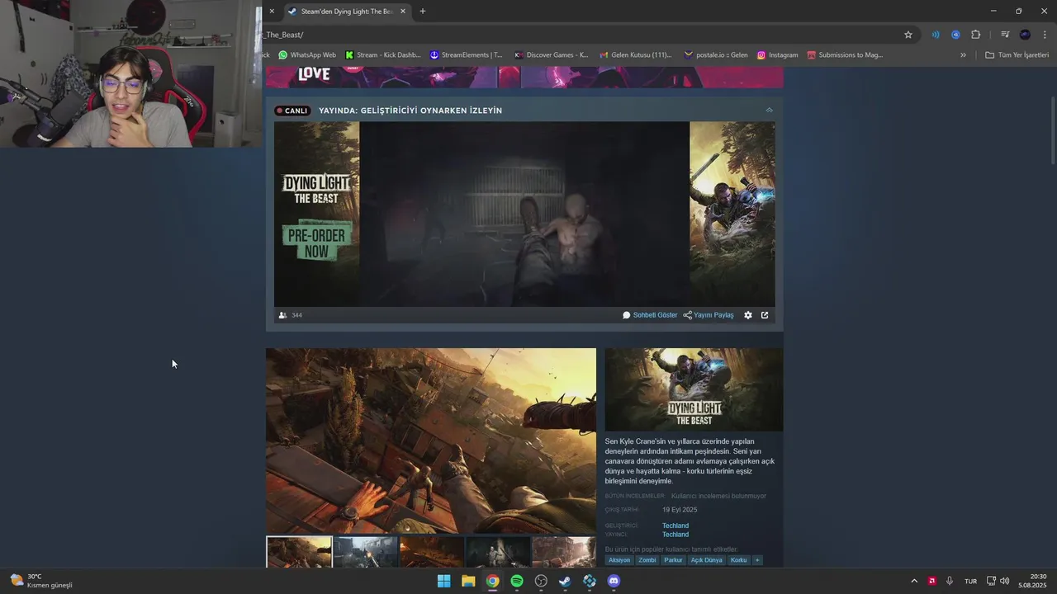Viewport: 1057px width, 594px height.
Task: Select the third screenshot thumbnail
Action: [x=432, y=552]
